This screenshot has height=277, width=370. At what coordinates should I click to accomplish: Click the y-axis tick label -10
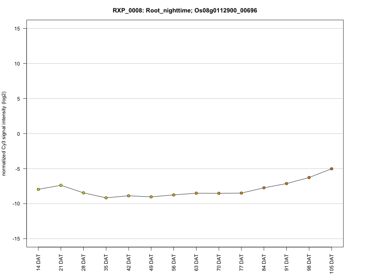pyautogui.click(x=17, y=204)
